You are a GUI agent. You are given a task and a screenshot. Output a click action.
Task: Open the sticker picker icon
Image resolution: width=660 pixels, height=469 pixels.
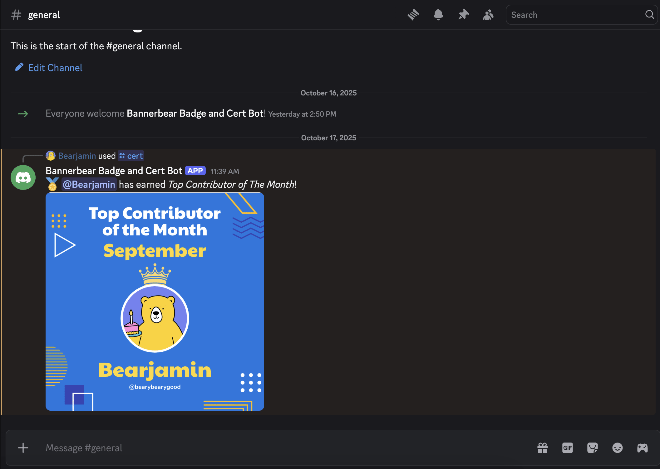(592, 448)
